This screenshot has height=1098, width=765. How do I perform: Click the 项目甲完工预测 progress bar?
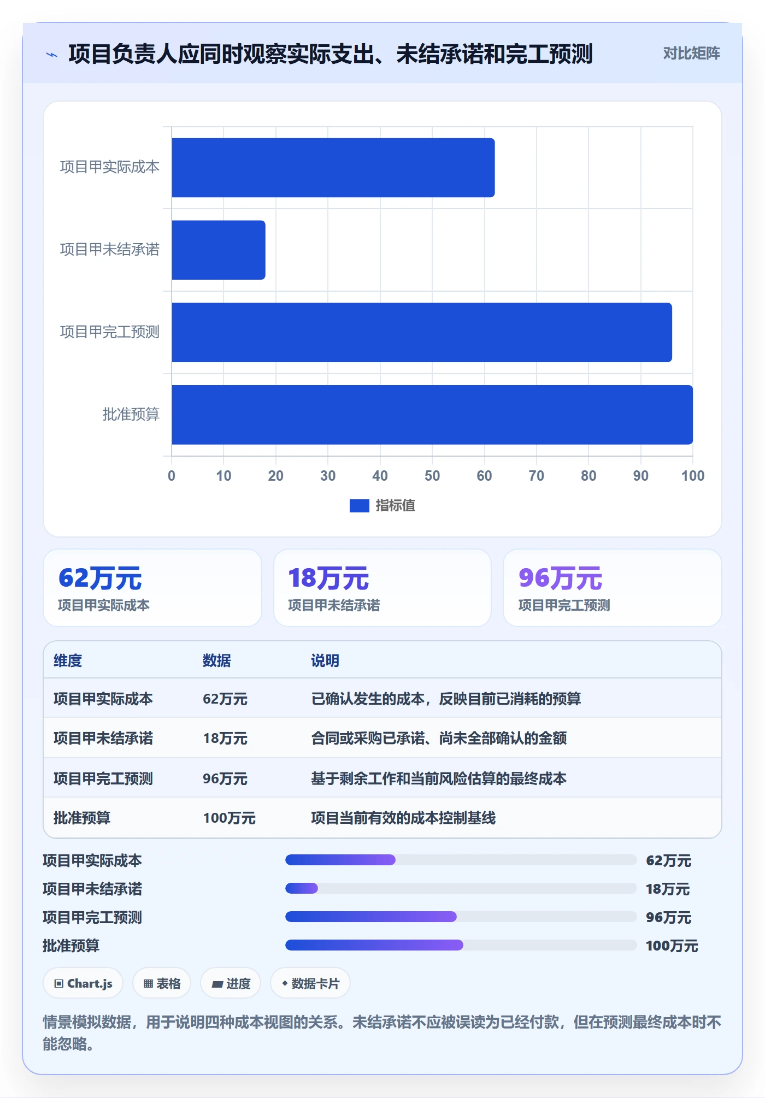(x=461, y=917)
